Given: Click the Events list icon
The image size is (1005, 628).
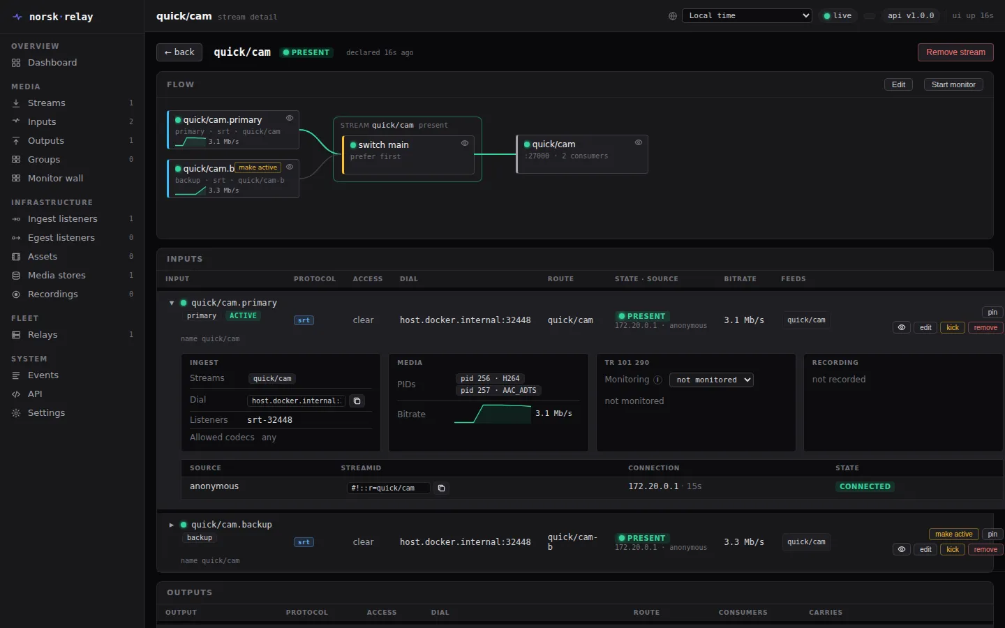Looking at the screenshot, I should point(16,375).
